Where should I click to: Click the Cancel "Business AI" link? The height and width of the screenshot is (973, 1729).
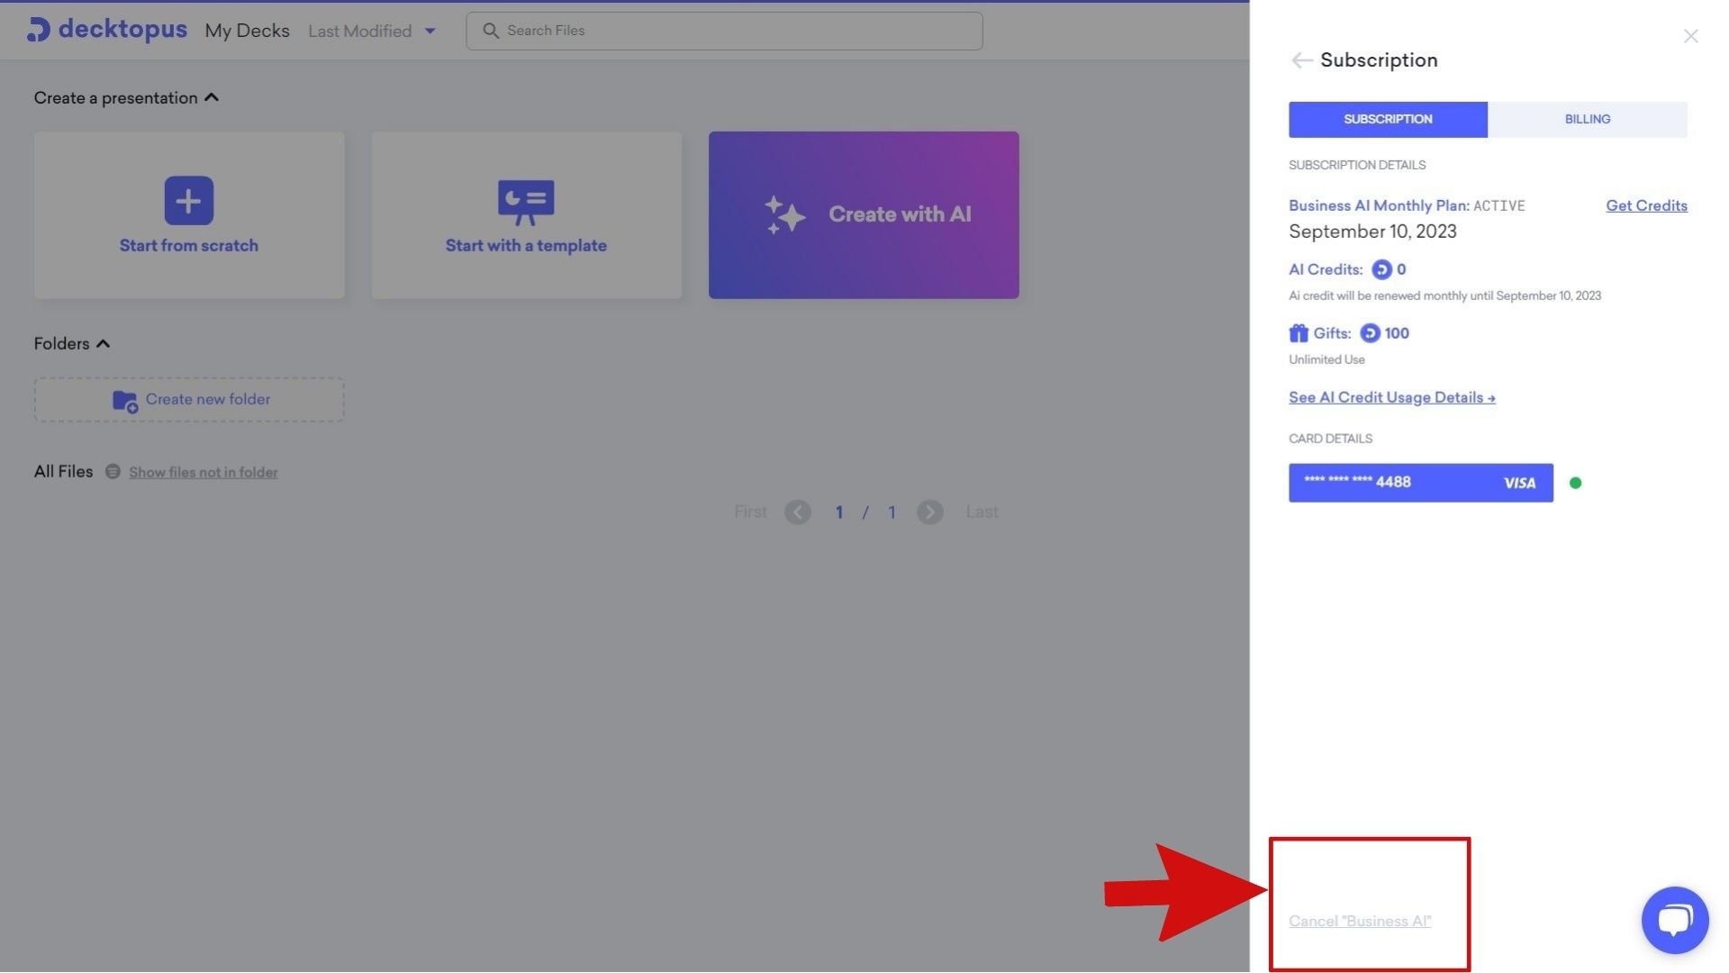point(1359,921)
